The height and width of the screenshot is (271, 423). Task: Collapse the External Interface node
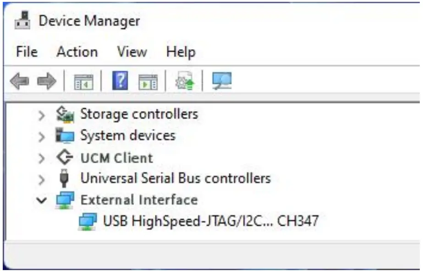coord(42,200)
